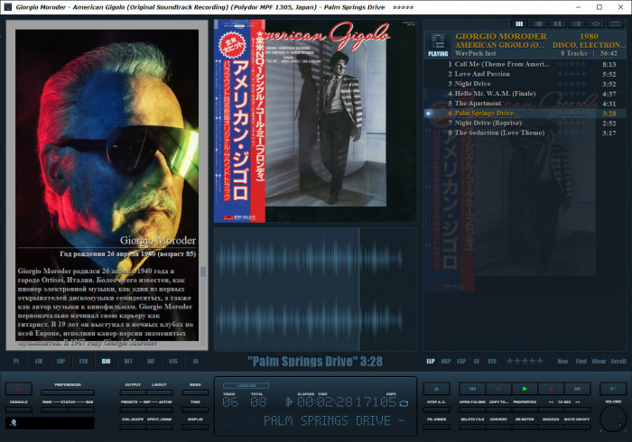Select the first playlist layout icon
This screenshot has height=442, width=632.
(x=519, y=24)
